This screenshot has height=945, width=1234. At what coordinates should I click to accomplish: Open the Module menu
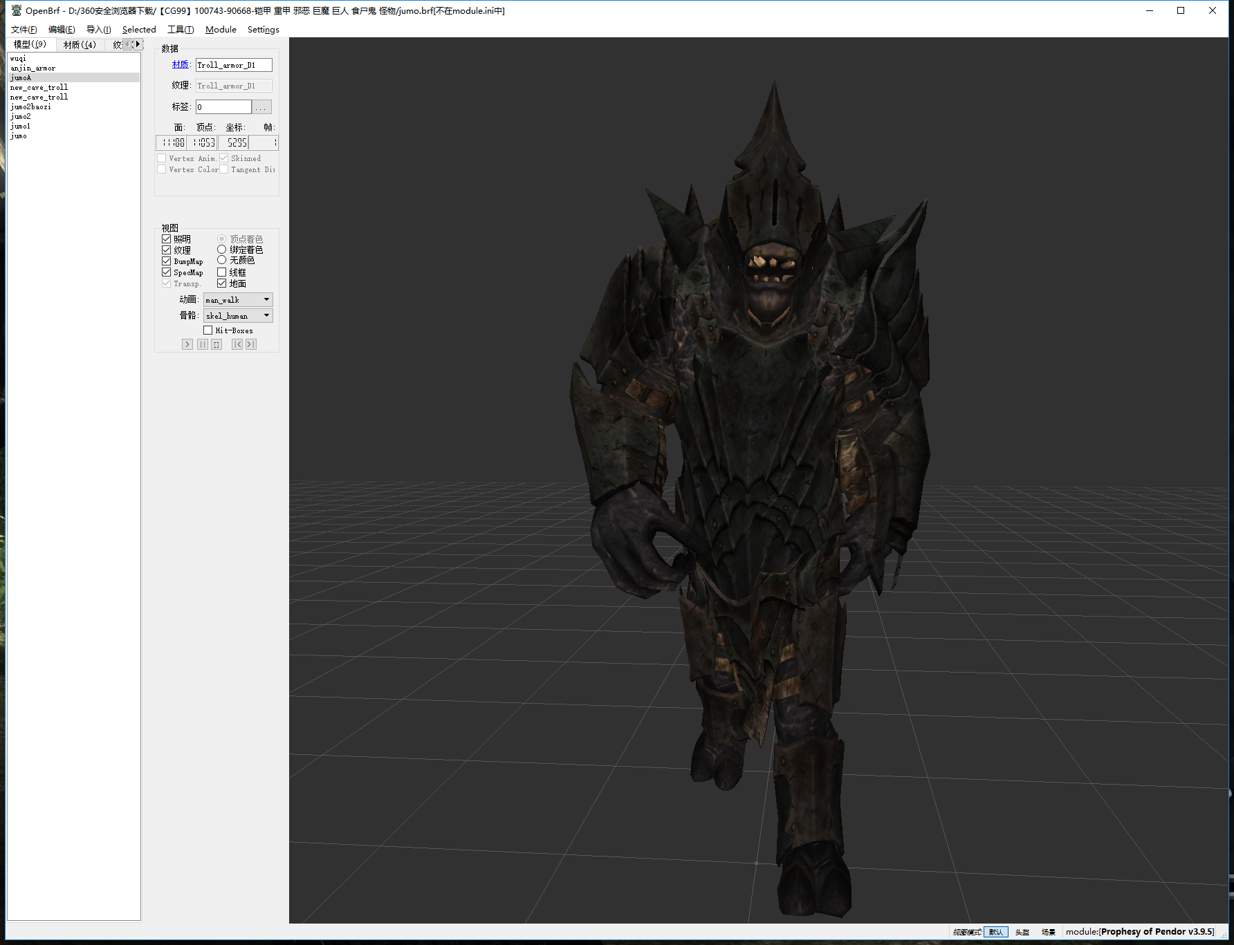coord(221,30)
